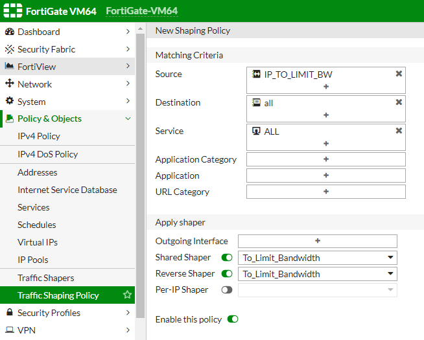Open the Shared Shaper dropdown
Image resolution: width=424 pixels, height=340 pixels.
coord(318,258)
